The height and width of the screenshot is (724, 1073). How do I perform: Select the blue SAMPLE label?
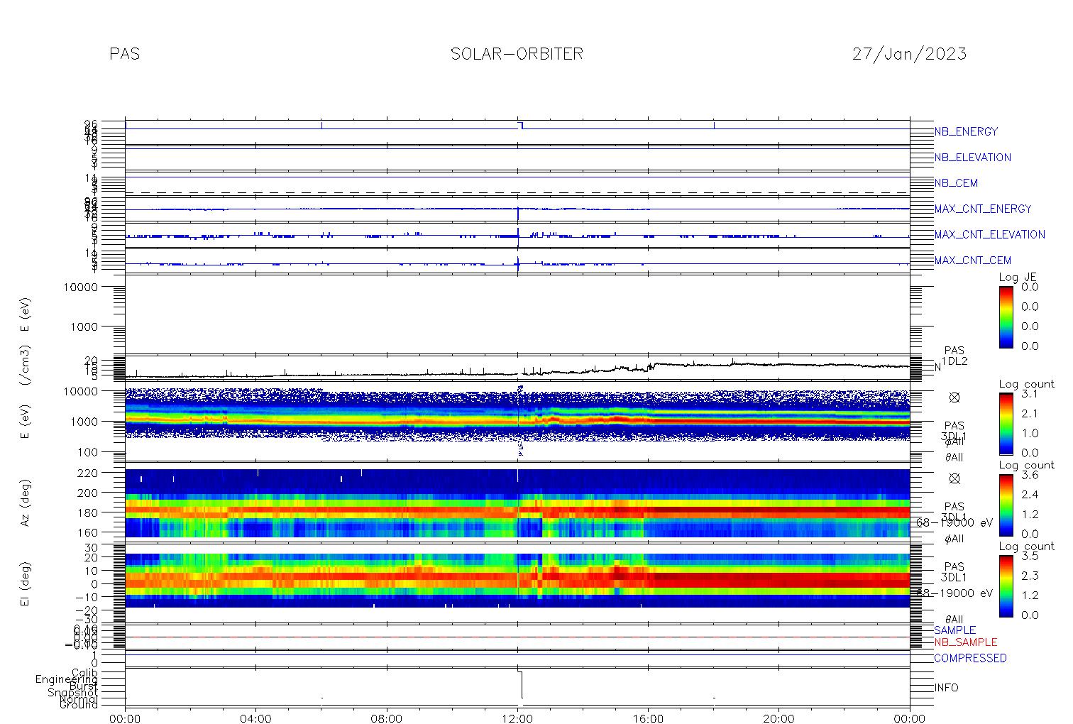pos(954,630)
